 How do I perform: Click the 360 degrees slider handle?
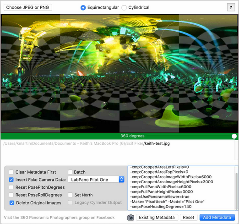coord(234,136)
